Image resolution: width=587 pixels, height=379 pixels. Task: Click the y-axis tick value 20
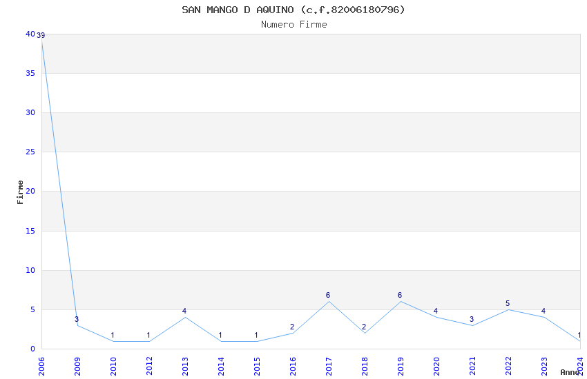[x=30, y=191]
